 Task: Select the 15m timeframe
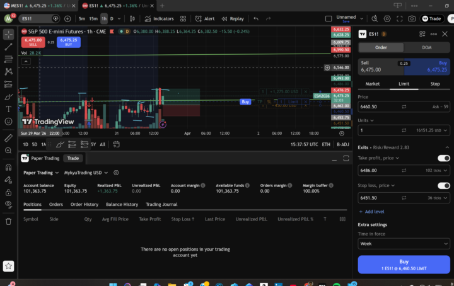coord(93,19)
